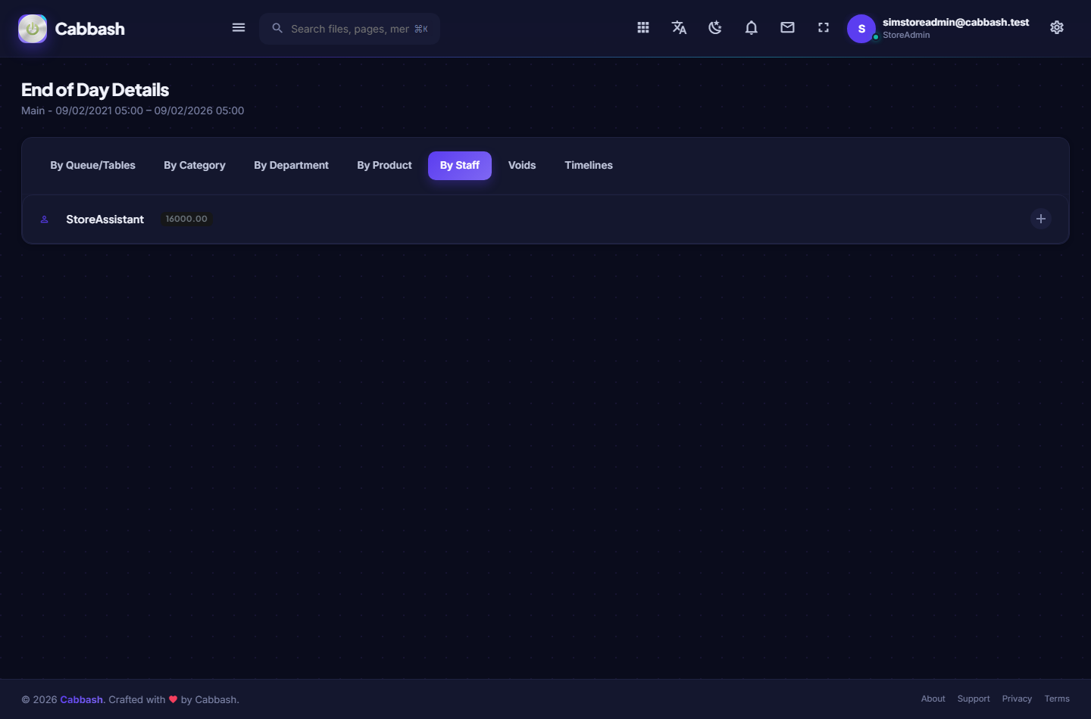Open the Timelines tab

589,166
